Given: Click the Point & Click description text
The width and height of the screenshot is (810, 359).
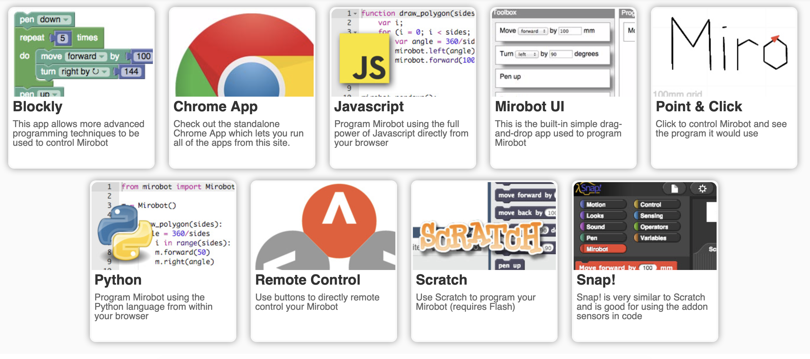Looking at the screenshot, I should click(721, 129).
